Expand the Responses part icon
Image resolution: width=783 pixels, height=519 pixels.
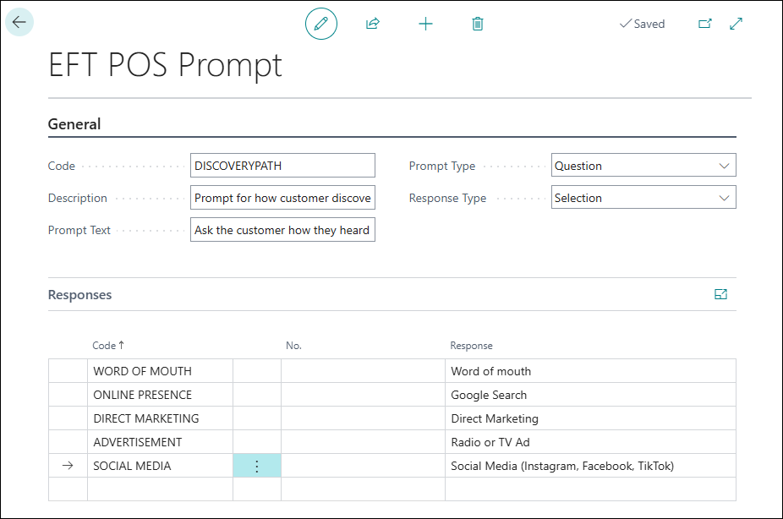coord(720,294)
